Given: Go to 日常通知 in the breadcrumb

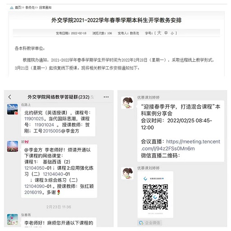Looking at the screenshot, I should click(x=45, y=8).
